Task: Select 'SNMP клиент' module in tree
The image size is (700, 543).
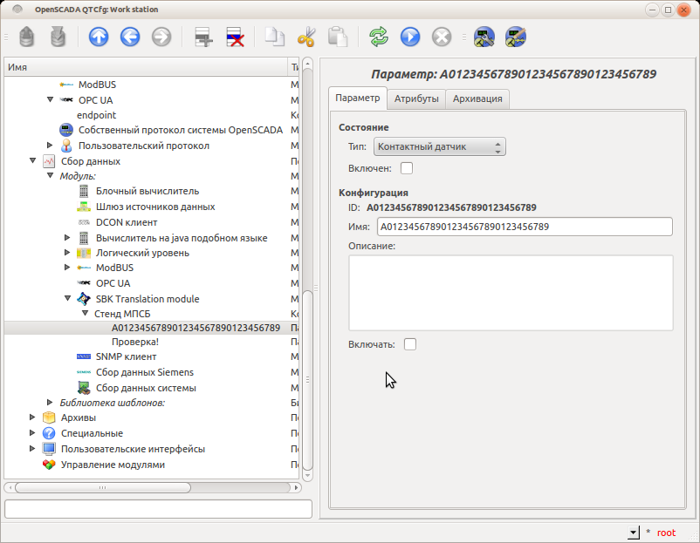Action: point(126,356)
